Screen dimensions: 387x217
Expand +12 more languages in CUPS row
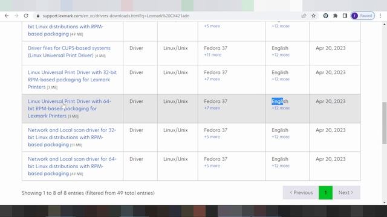point(281,55)
